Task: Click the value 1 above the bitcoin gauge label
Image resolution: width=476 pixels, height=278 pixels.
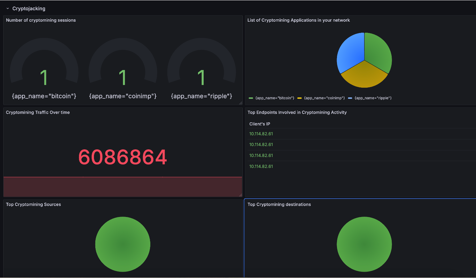Action: 44,78
